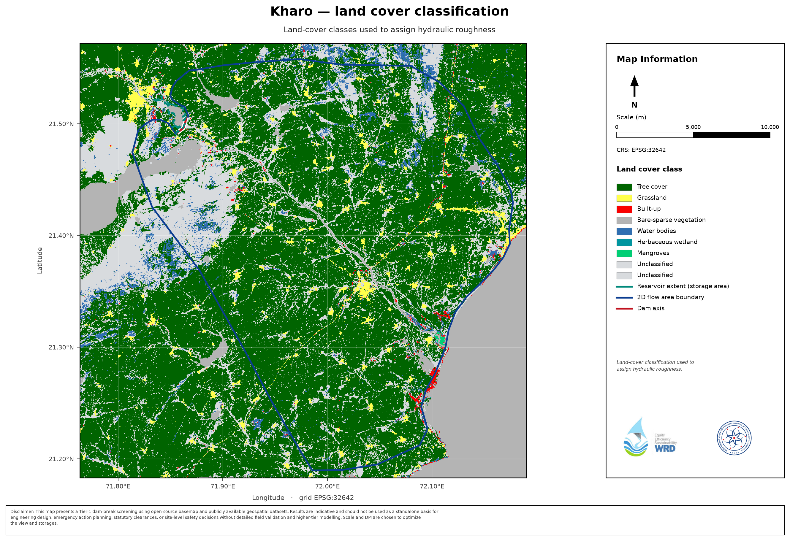The image size is (790, 541).
Task: Click the 2D flow area boundary legend line
Action: [x=624, y=297]
